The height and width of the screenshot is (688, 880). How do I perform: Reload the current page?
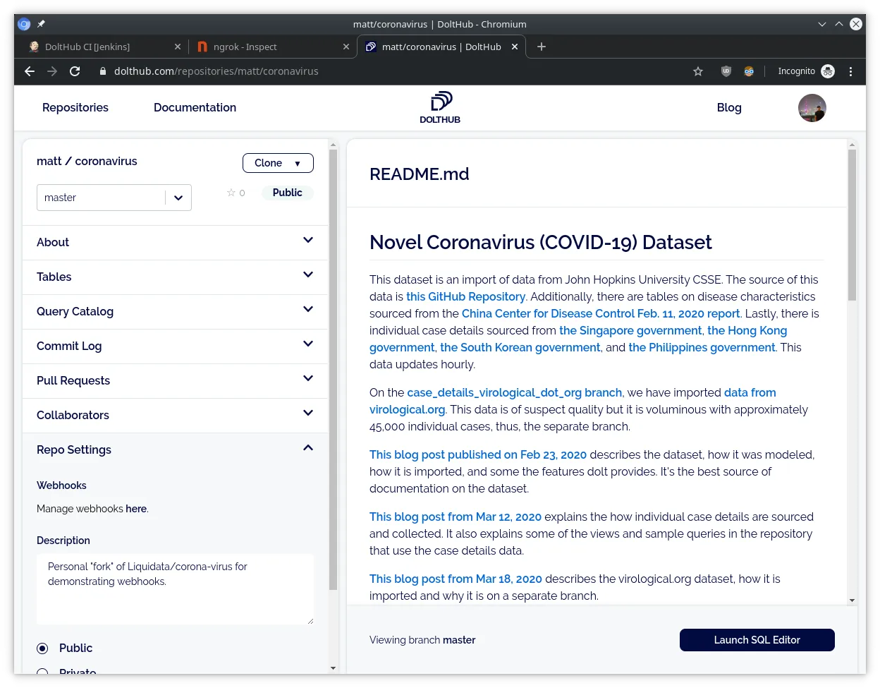pos(75,71)
